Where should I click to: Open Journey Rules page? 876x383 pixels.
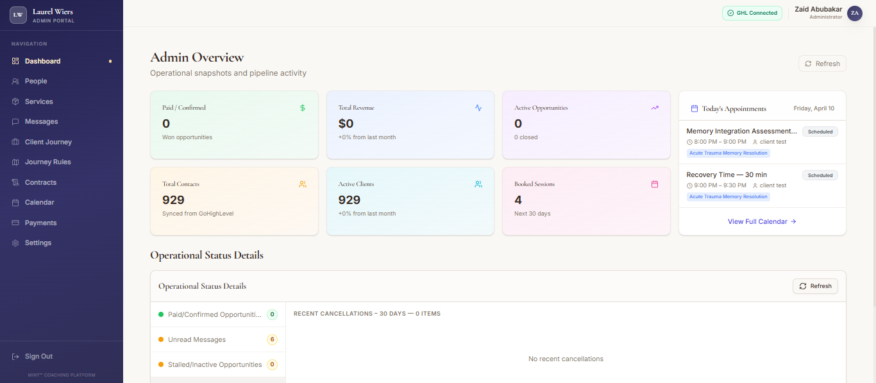pos(47,162)
